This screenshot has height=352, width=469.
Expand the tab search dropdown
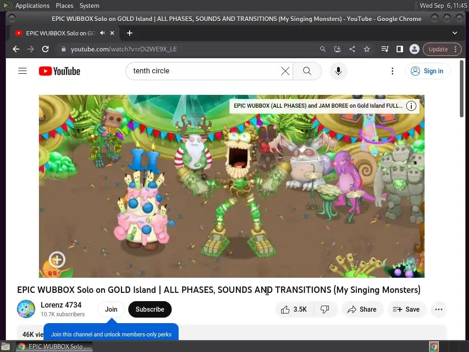click(455, 33)
